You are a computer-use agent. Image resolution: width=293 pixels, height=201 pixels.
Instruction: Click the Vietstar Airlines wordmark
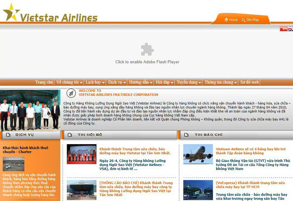(x=59, y=18)
